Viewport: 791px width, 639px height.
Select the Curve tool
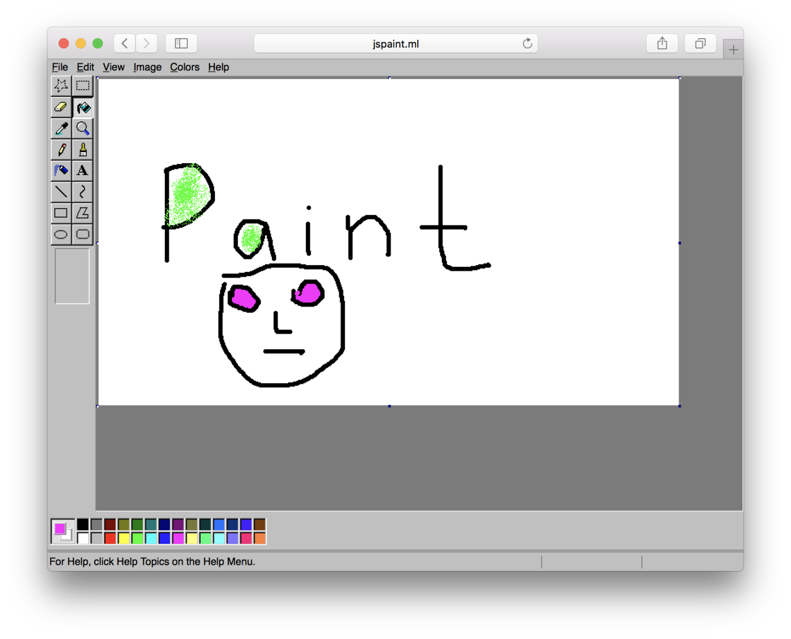83,192
